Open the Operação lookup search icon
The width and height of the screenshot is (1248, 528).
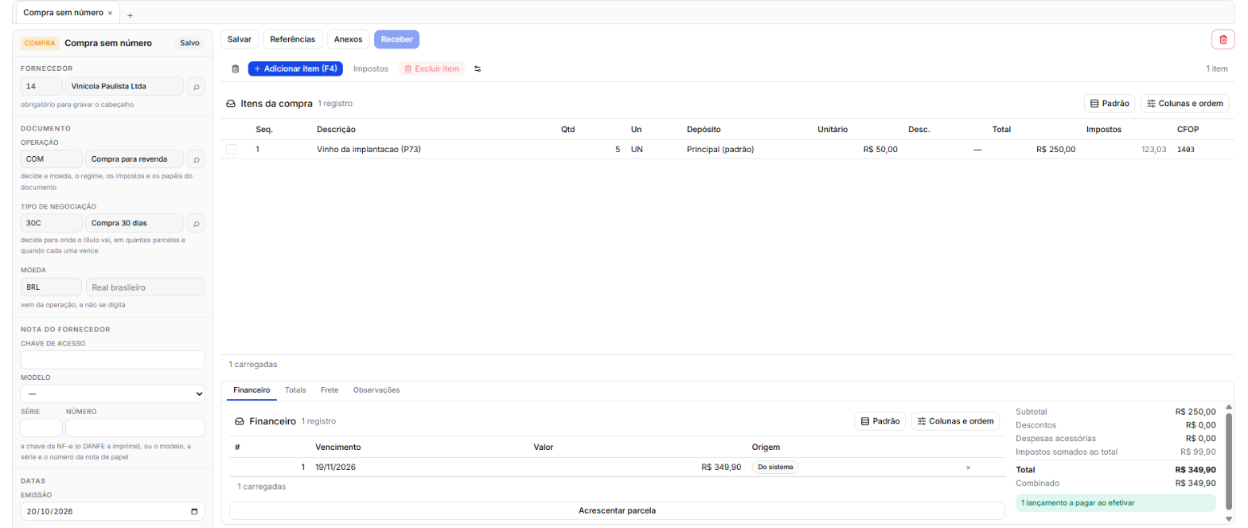coord(196,159)
